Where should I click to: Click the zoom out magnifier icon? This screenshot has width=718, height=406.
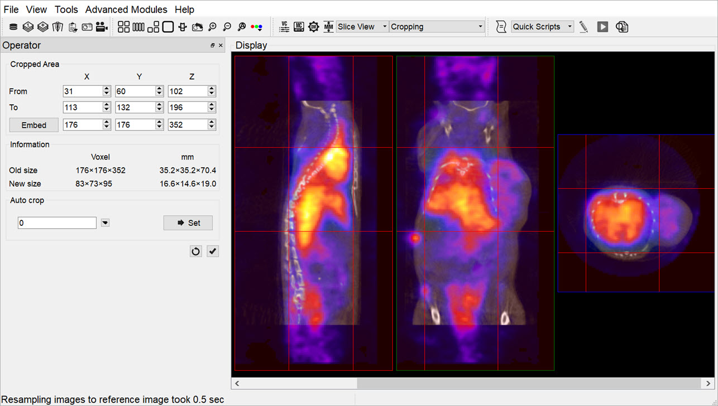pyautogui.click(x=227, y=27)
